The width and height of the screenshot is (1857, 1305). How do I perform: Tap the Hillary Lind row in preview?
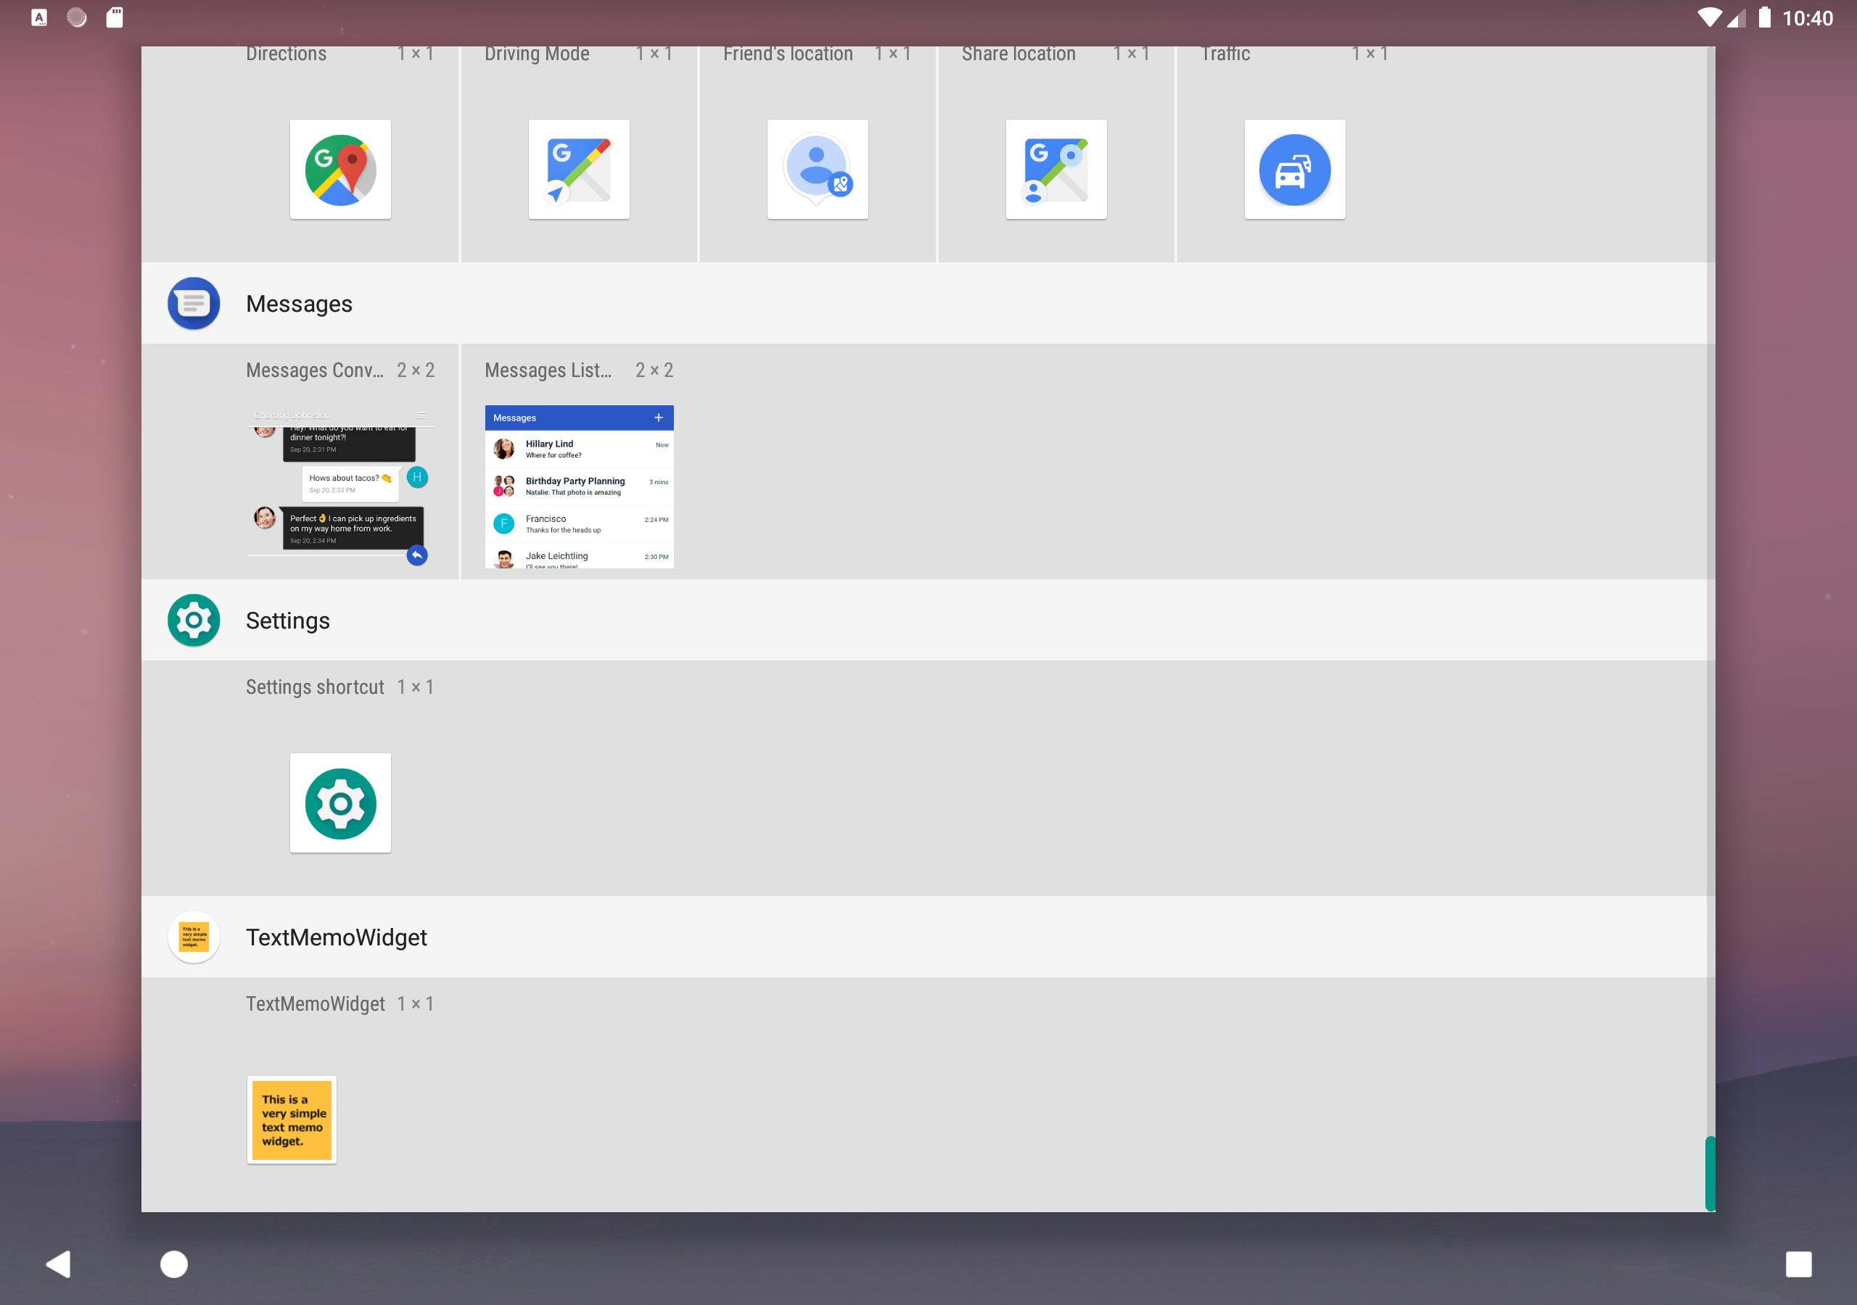click(x=579, y=449)
